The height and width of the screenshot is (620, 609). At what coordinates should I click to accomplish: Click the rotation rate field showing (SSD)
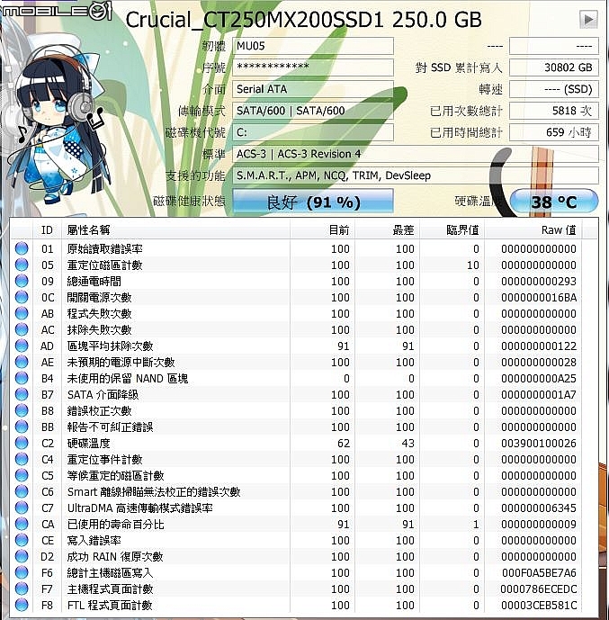pos(553,89)
